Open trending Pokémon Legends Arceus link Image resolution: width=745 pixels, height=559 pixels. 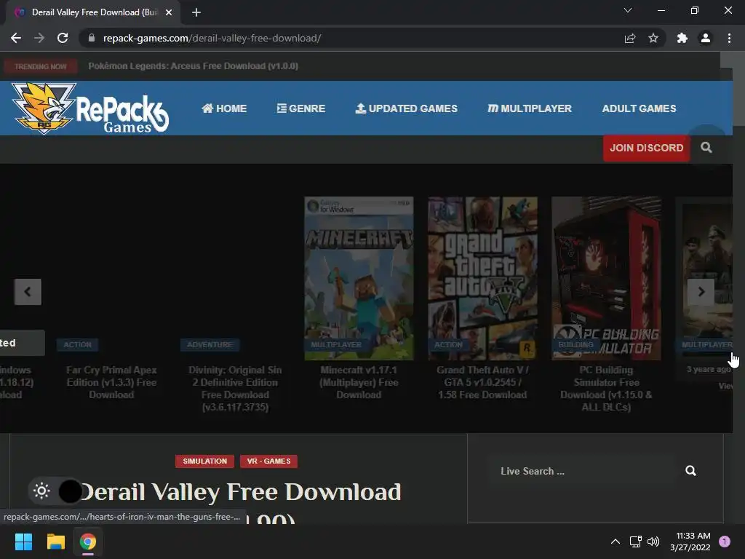pos(193,66)
